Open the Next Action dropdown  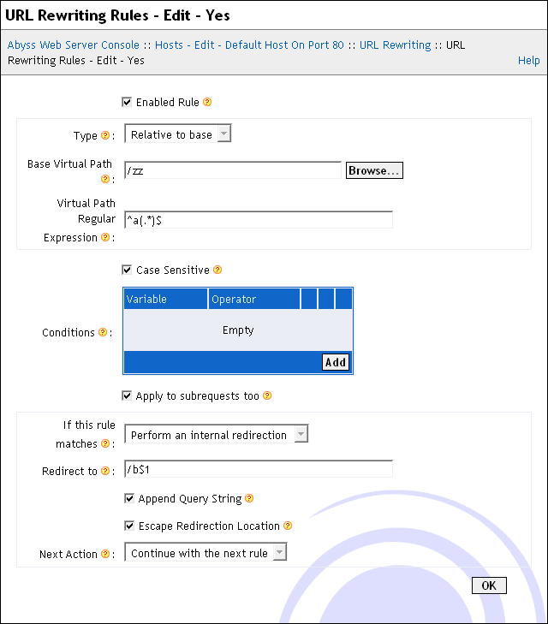(205, 553)
